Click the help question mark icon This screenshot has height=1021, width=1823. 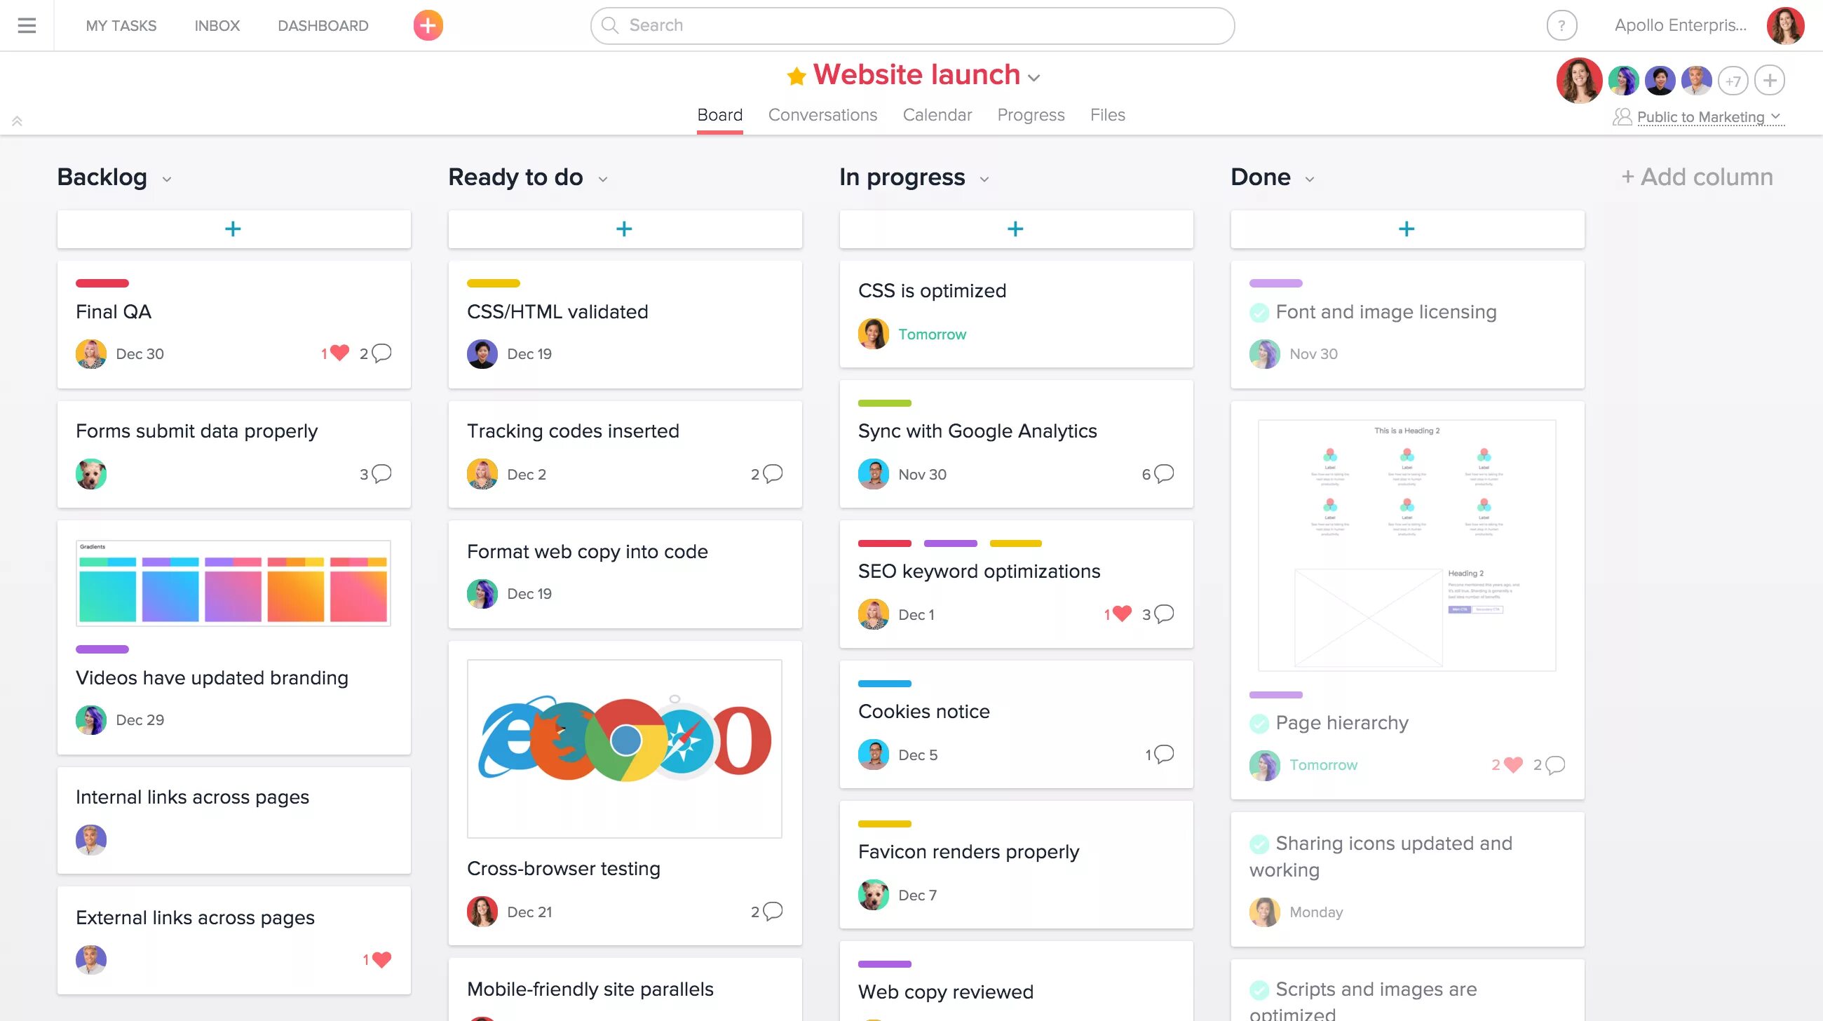[1560, 25]
